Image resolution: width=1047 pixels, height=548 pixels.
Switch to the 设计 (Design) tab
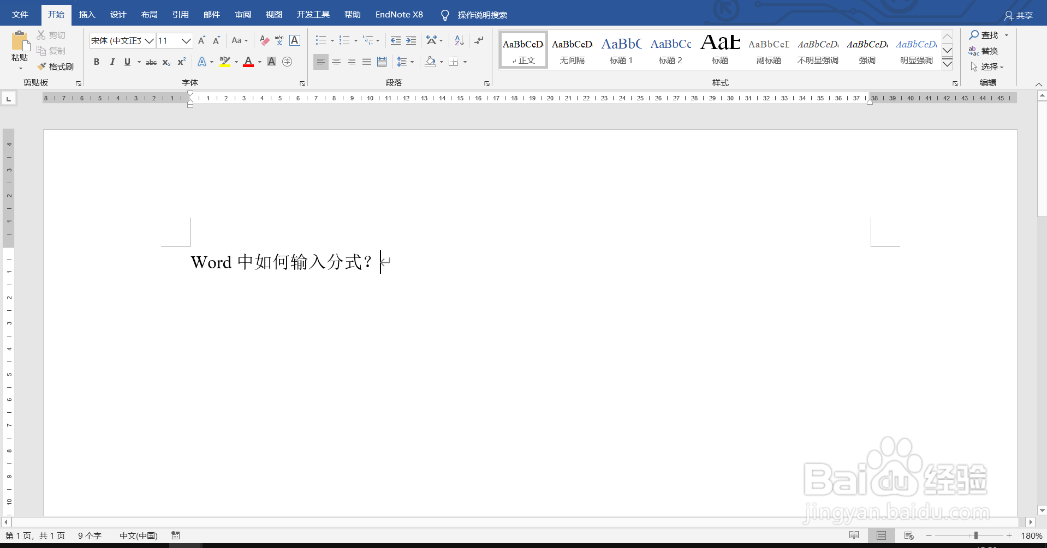(118, 15)
